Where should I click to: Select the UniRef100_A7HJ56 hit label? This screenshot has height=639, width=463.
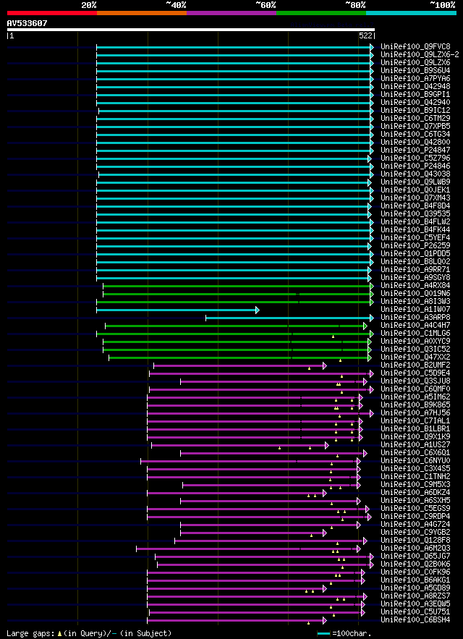[x=416, y=413]
